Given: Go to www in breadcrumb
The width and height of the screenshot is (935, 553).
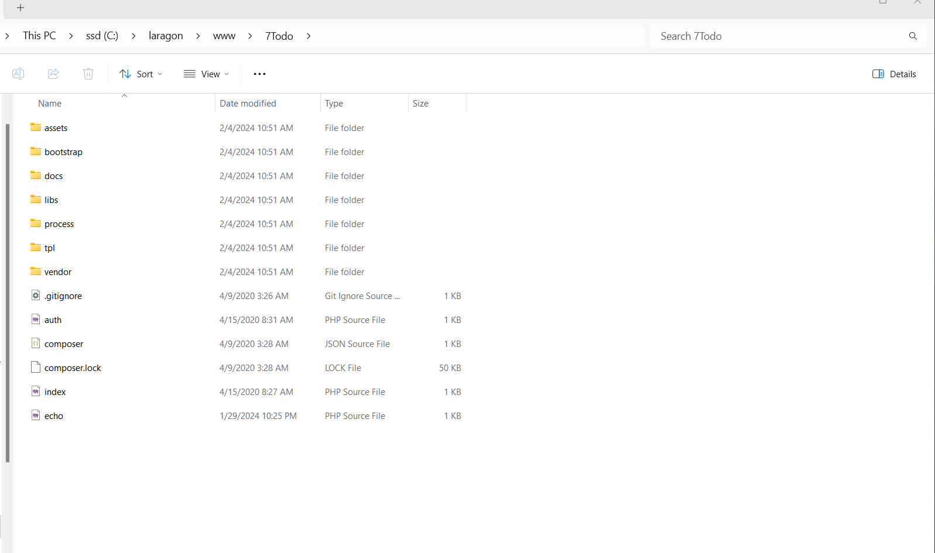Looking at the screenshot, I should pos(224,36).
